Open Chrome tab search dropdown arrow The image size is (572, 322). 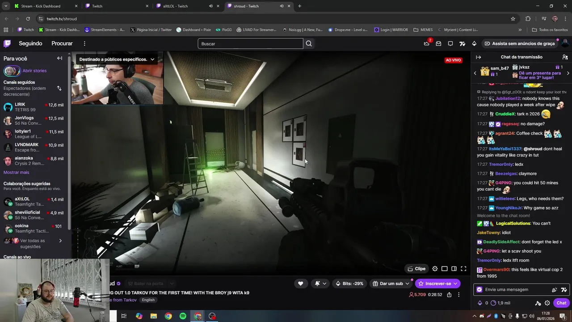pos(6,6)
